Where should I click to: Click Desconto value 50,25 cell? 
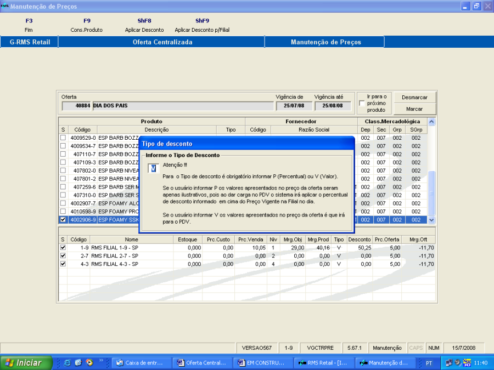360,248
